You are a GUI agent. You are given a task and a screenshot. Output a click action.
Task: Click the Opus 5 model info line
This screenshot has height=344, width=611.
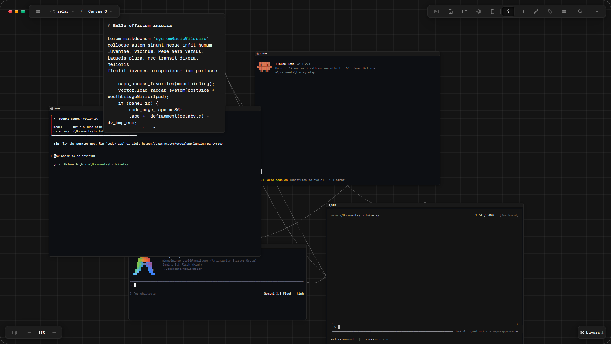(325, 68)
